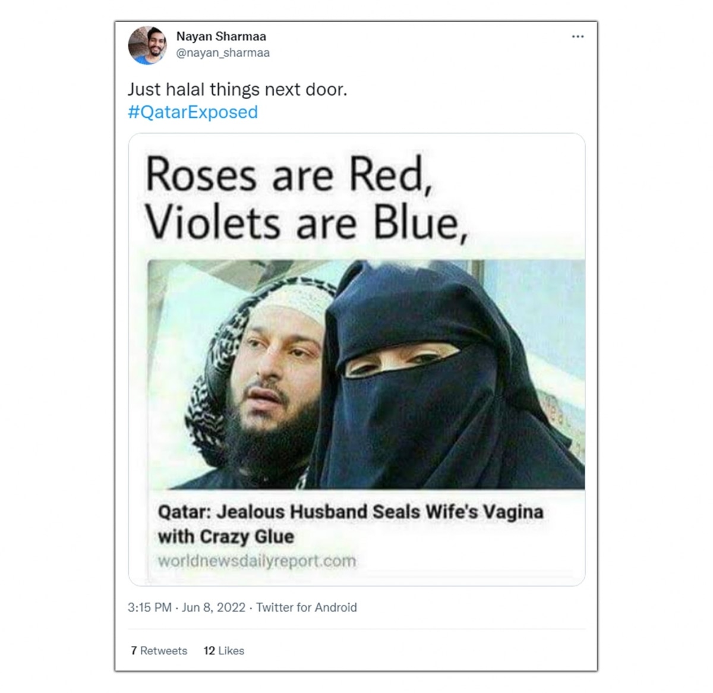The image size is (713, 693).
Task: Click the 'with Crazy Glue' headline line
Action: tap(226, 537)
